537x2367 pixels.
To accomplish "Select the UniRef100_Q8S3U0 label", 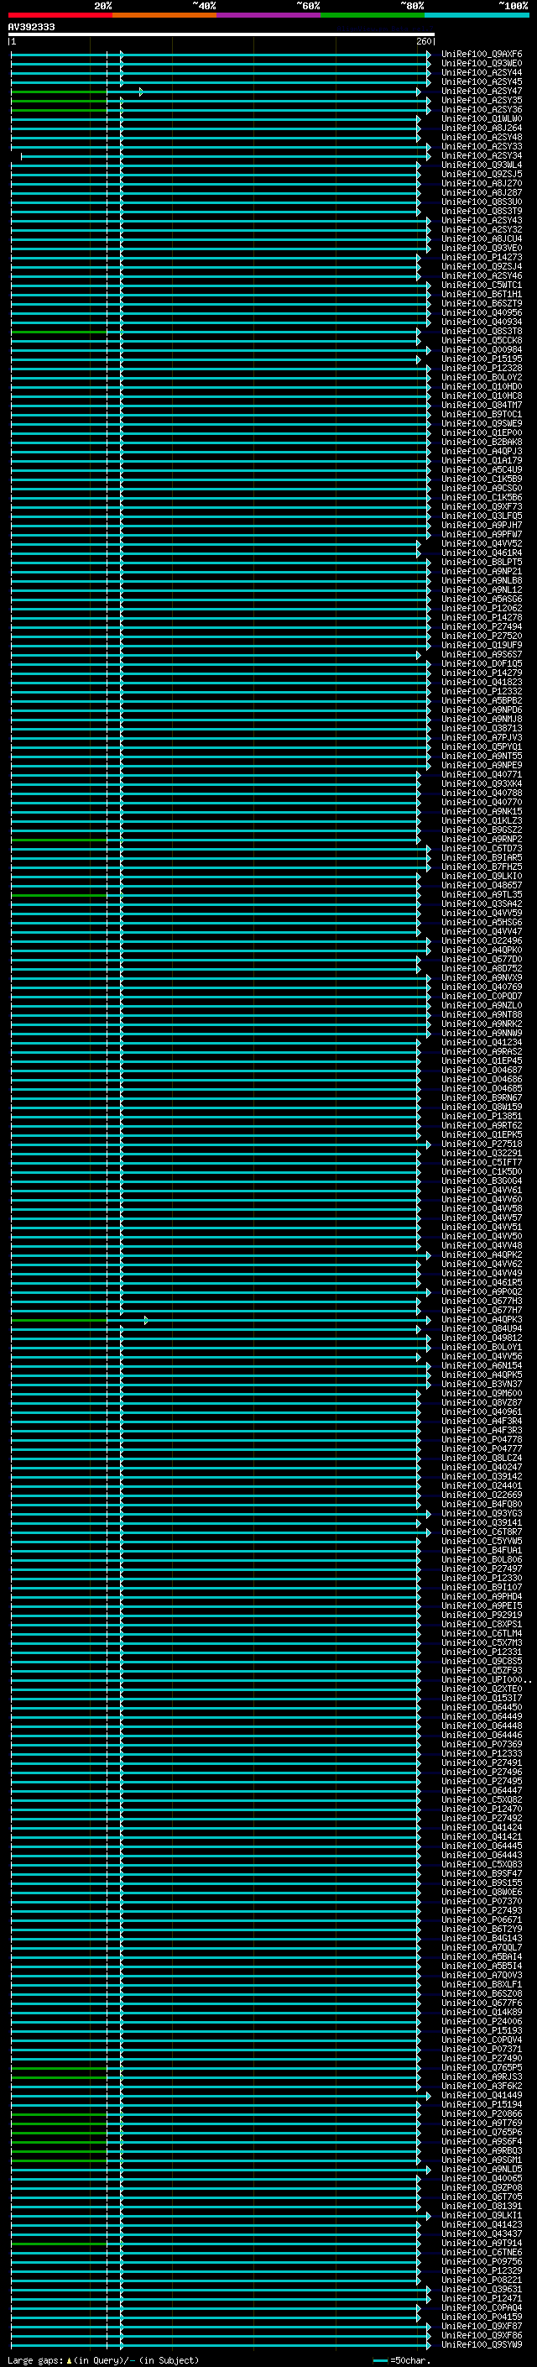I will pos(482,202).
